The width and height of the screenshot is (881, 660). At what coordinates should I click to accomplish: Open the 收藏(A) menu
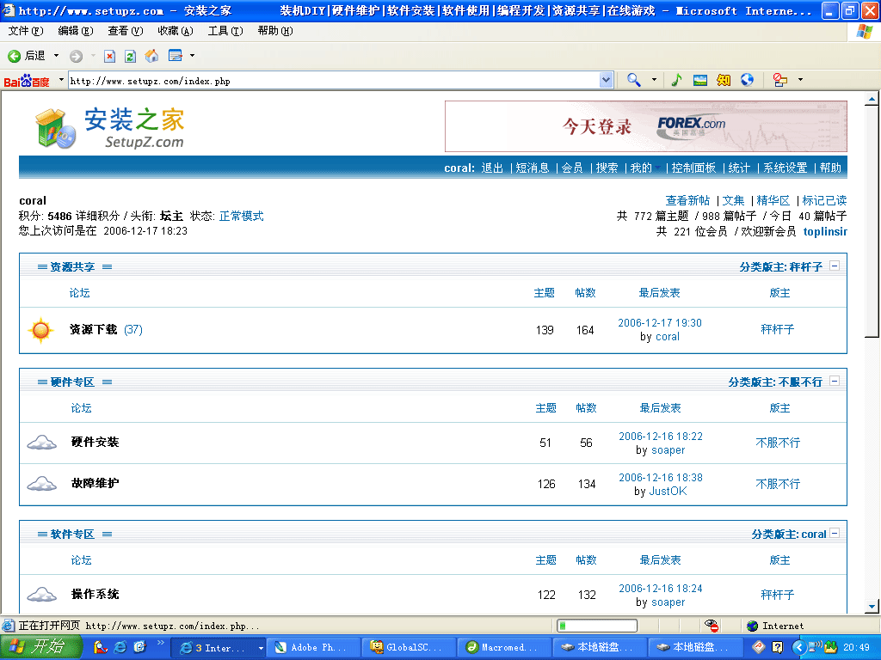click(175, 31)
